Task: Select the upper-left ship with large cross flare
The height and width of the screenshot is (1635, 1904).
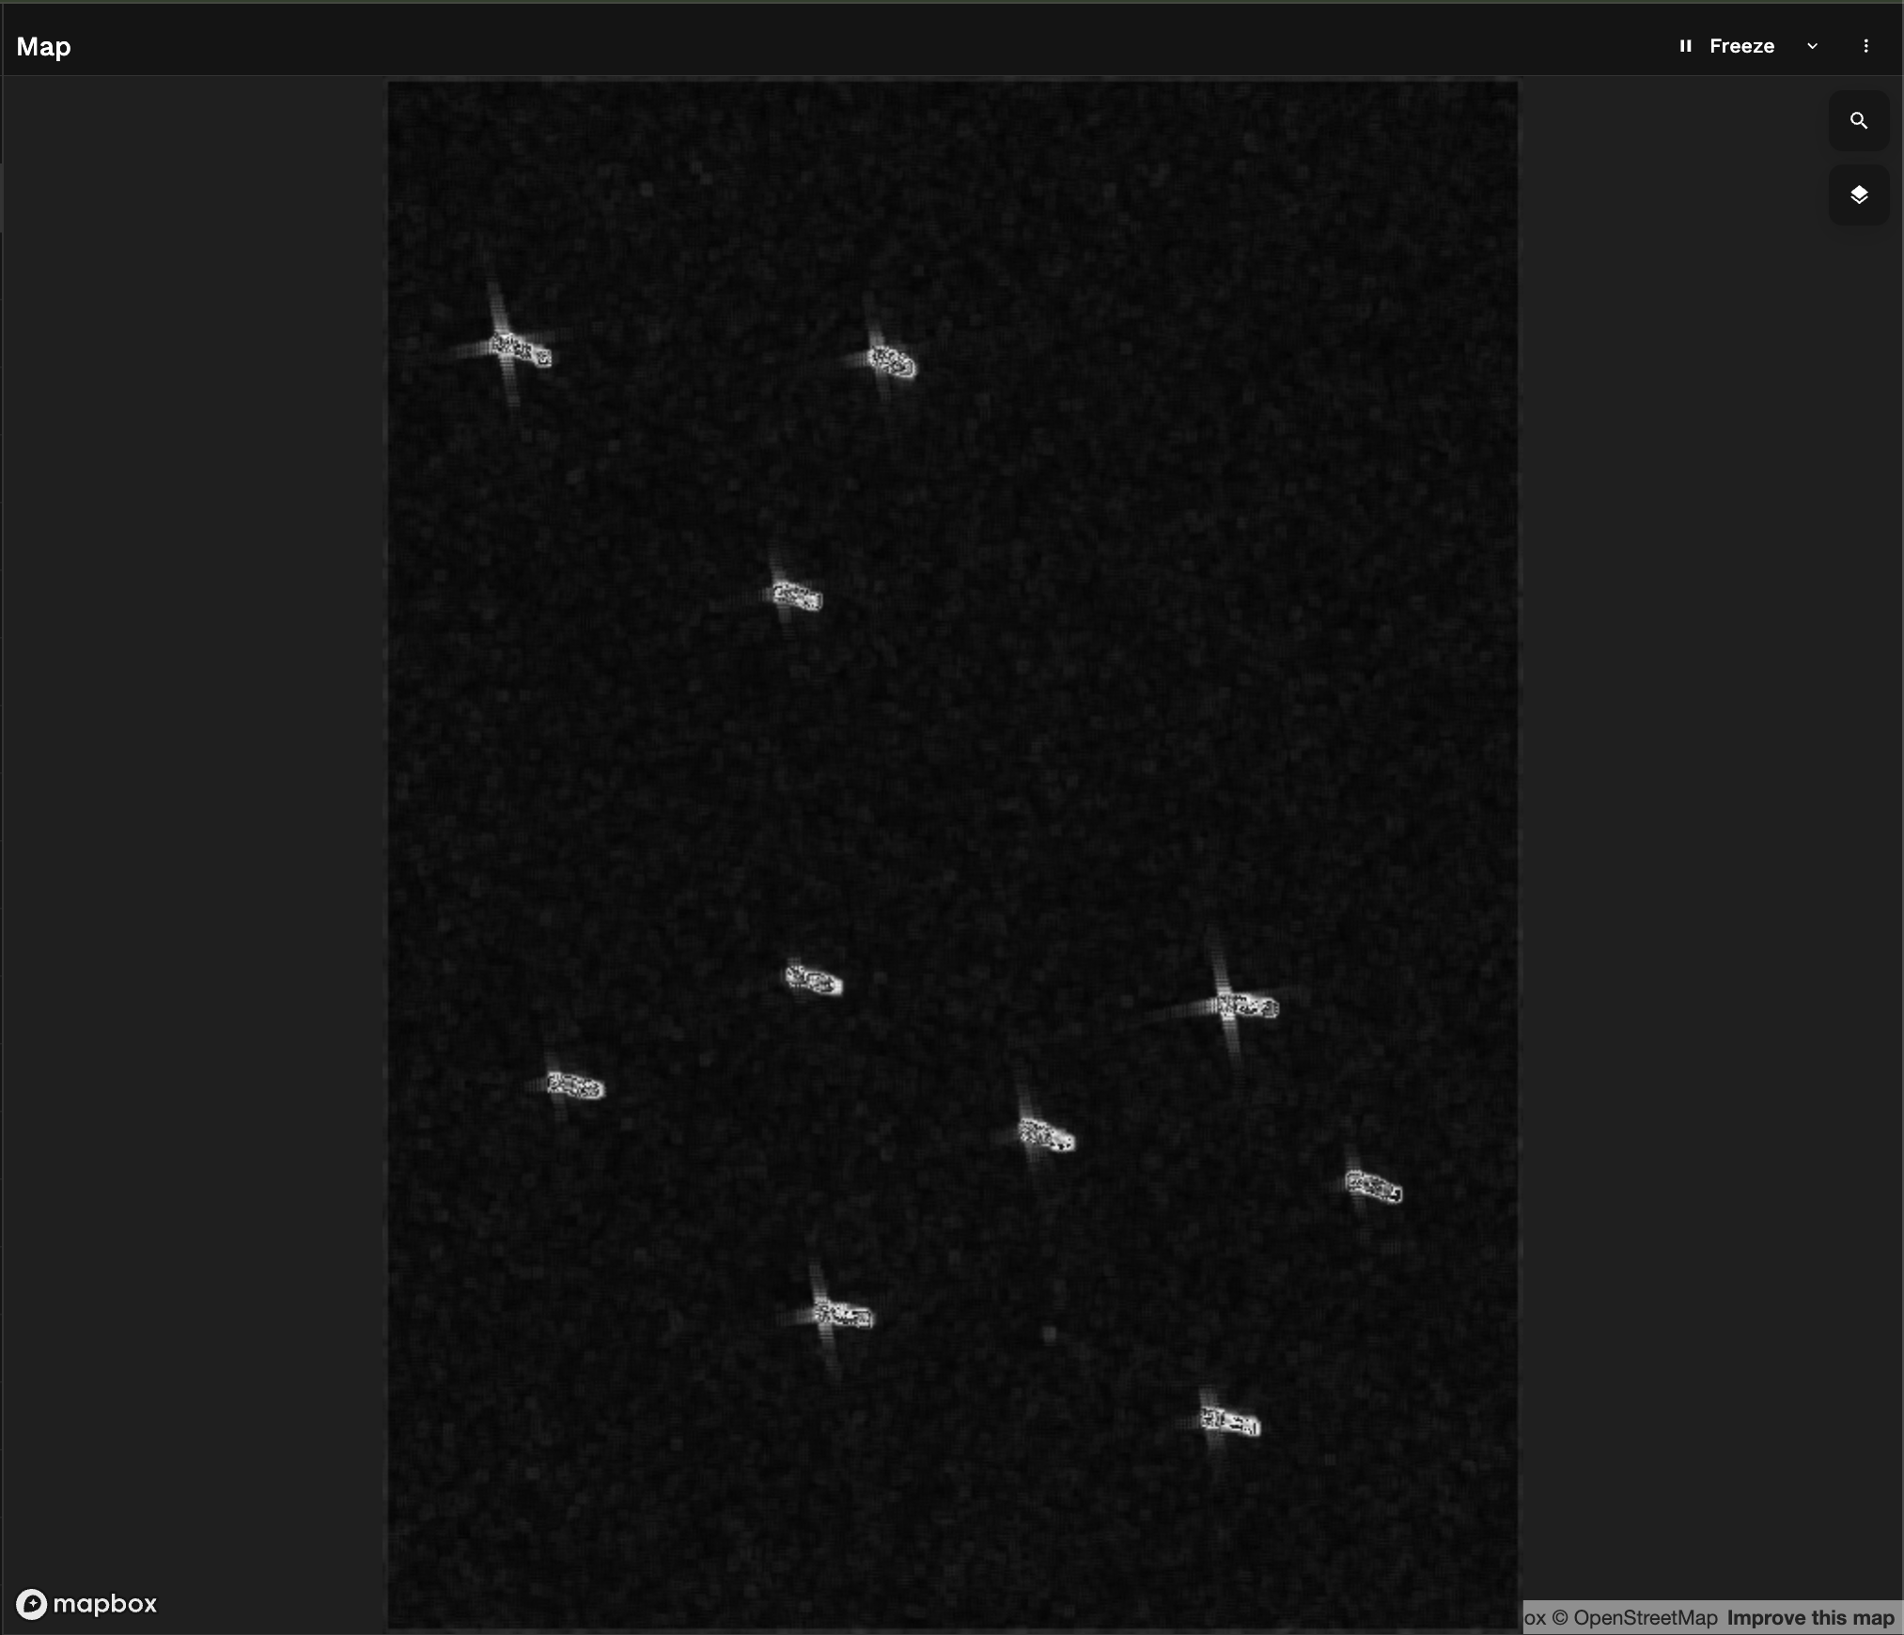Action: point(520,350)
